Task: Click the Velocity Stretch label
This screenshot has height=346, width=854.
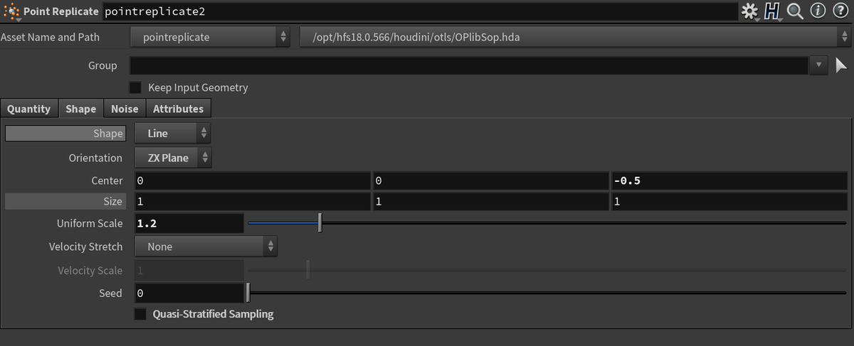Action: [x=85, y=247]
